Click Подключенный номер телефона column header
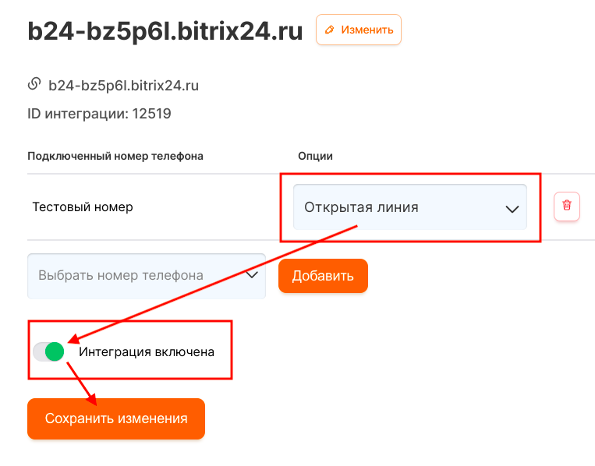Screen dimensions: 595x466 (115, 156)
